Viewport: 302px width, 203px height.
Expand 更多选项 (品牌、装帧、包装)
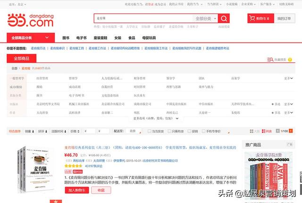[x=156, y=118]
